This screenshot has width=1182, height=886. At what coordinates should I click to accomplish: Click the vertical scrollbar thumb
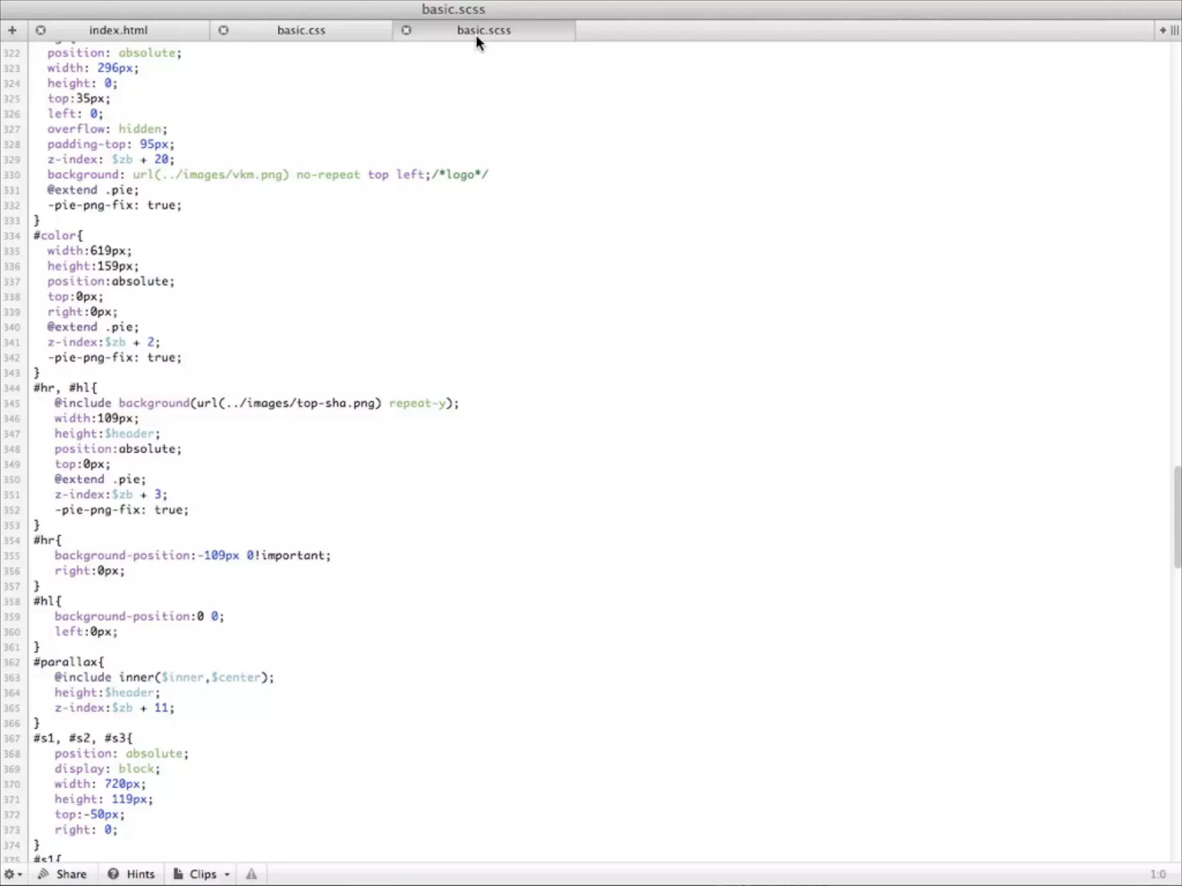click(1177, 516)
